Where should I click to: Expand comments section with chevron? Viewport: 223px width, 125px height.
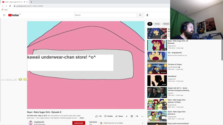[x=143, y=123]
